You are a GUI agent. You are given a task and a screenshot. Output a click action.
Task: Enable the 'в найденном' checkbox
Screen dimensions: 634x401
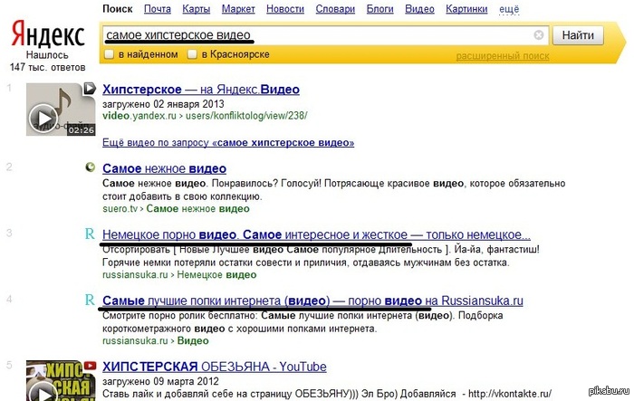coord(110,55)
